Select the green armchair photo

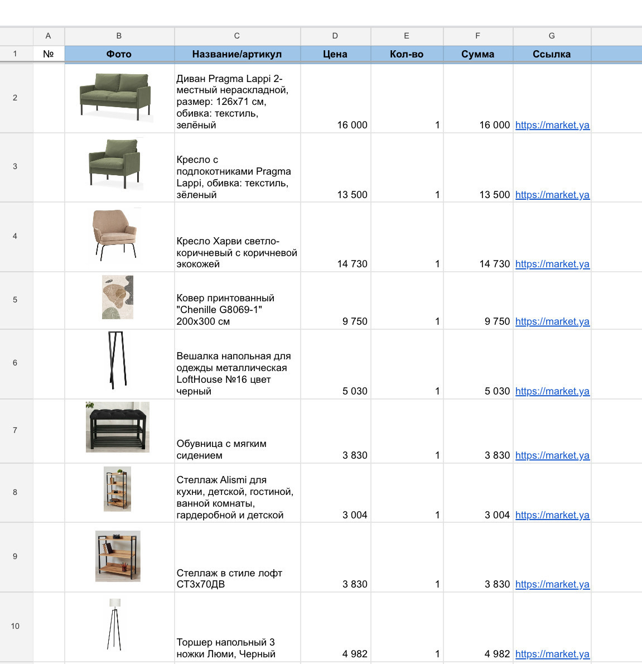coord(115,163)
